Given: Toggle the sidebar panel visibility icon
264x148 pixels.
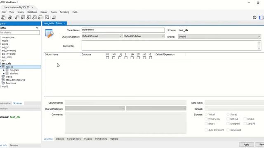Looking at the screenshot, I should coord(261,17).
